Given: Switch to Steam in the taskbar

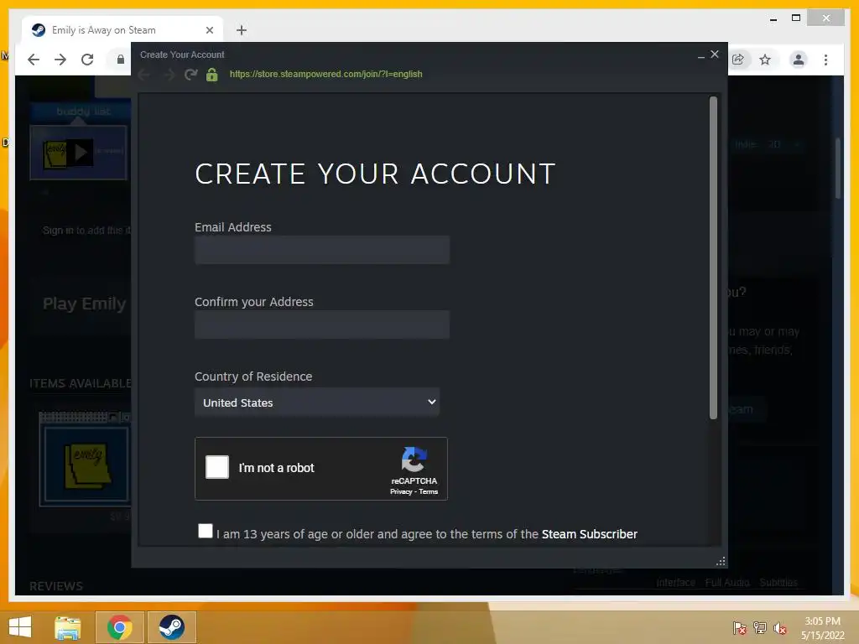Looking at the screenshot, I should pyautogui.click(x=171, y=627).
